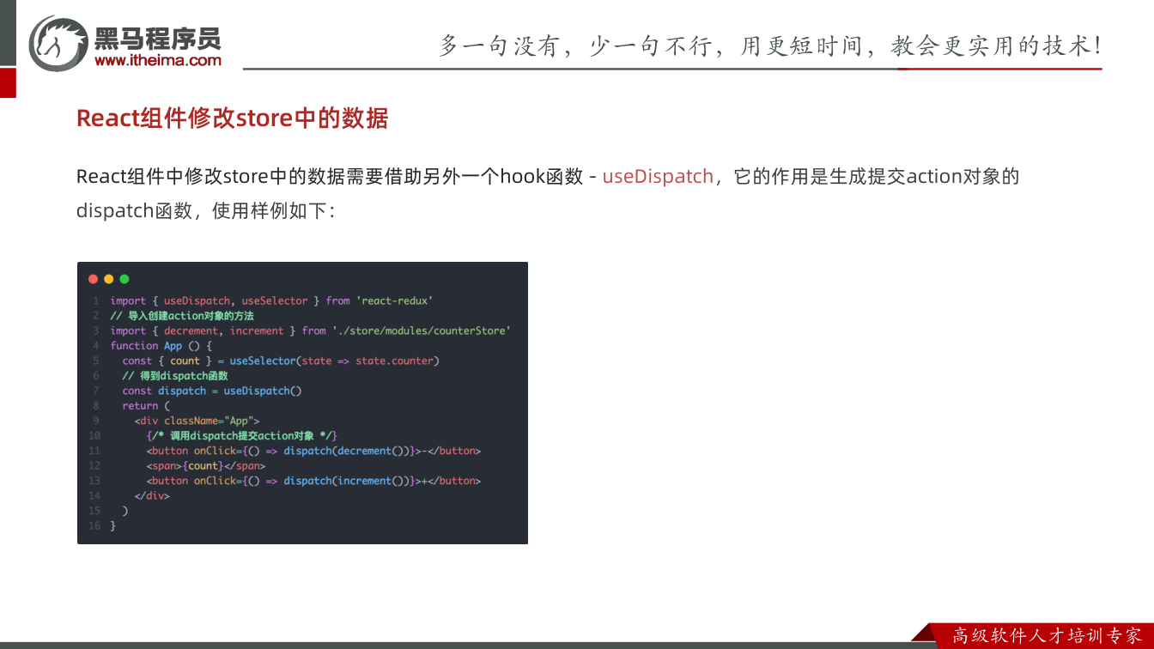Click the red close dot in code window

pos(94,279)
